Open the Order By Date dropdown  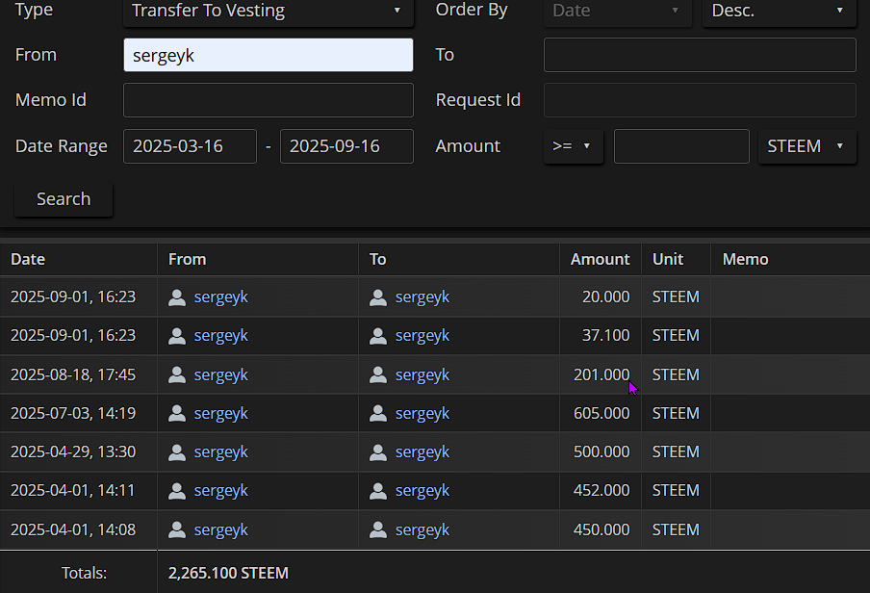click(x=618, y=12)
